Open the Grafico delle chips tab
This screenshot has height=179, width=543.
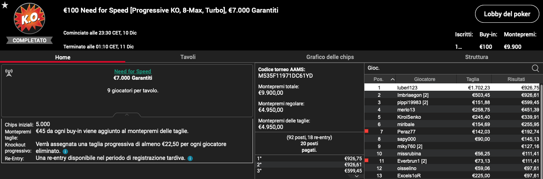(x=330, y=57)
